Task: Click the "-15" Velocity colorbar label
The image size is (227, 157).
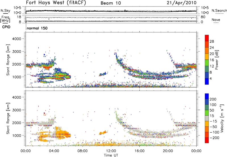Action: 213,121
